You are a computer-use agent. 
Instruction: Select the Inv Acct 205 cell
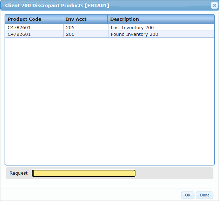86,28
